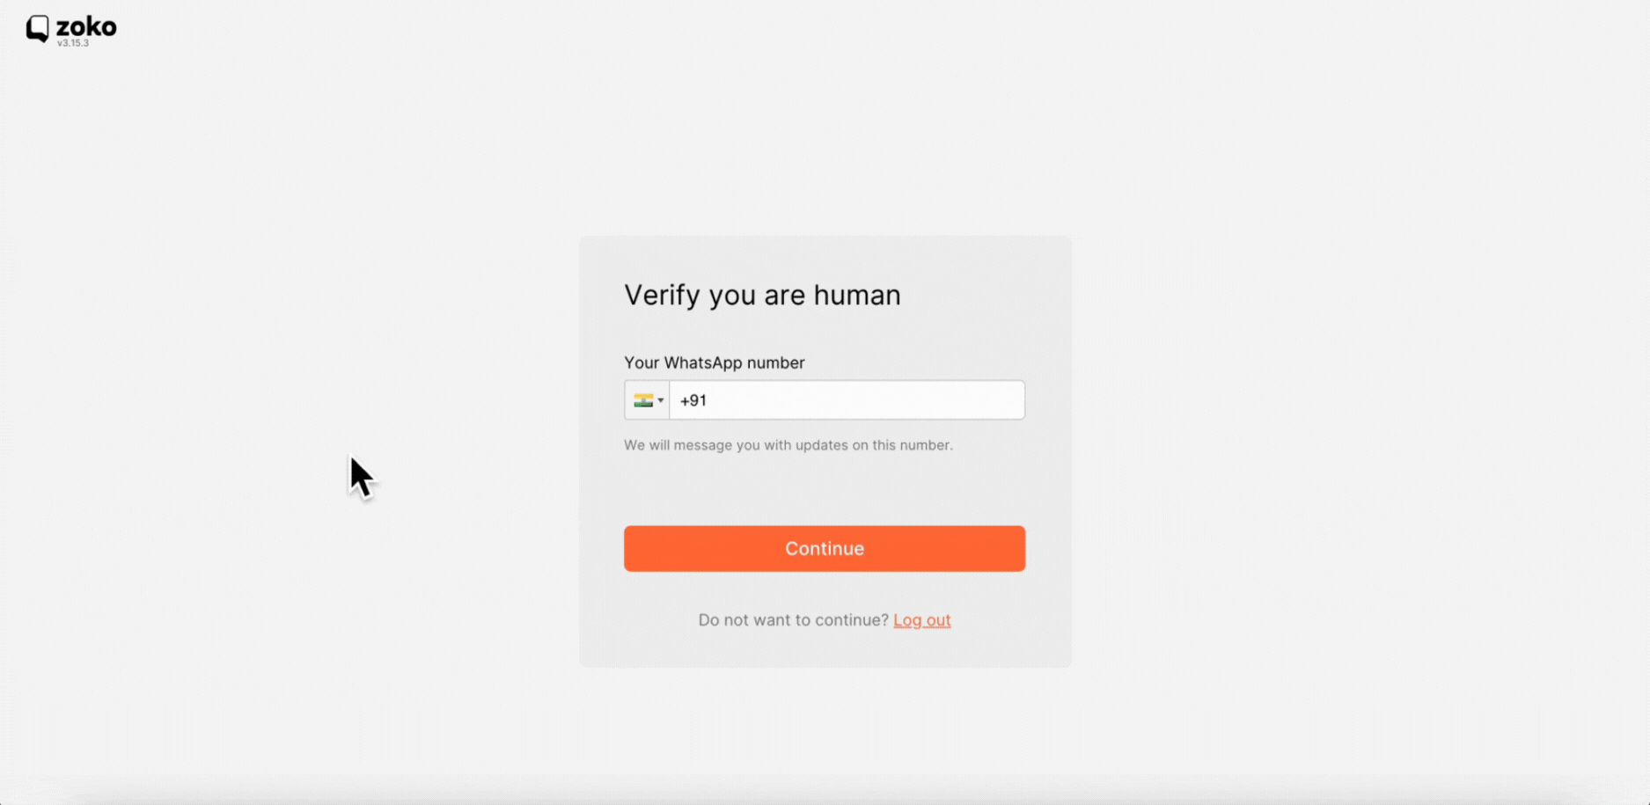Click the "Verify you are human" heading
This screenshot has height=805, width=1650.
pyautogui.click(x=762, y=295)
